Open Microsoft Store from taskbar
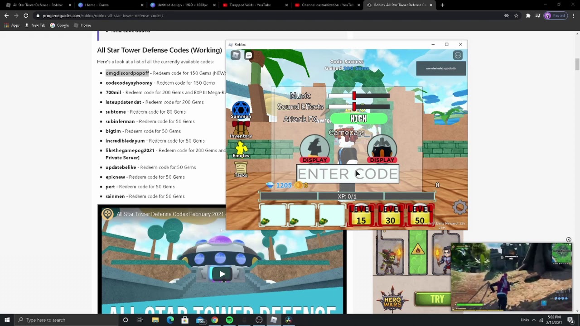Screen dimensions: 580x326 pos(185,320)
